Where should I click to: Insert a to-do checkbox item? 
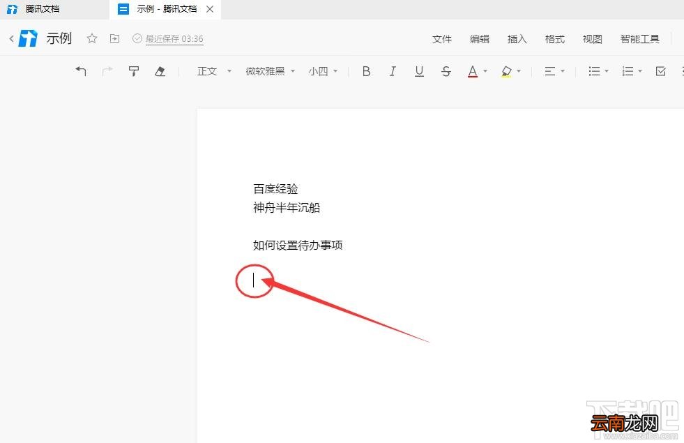661,71
